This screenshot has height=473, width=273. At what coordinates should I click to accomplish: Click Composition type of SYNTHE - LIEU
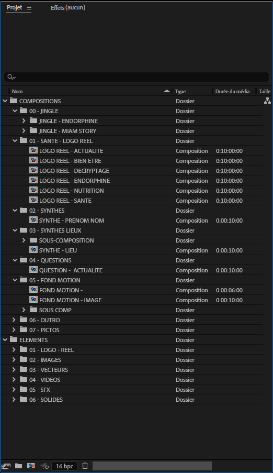tap(191, 250)
